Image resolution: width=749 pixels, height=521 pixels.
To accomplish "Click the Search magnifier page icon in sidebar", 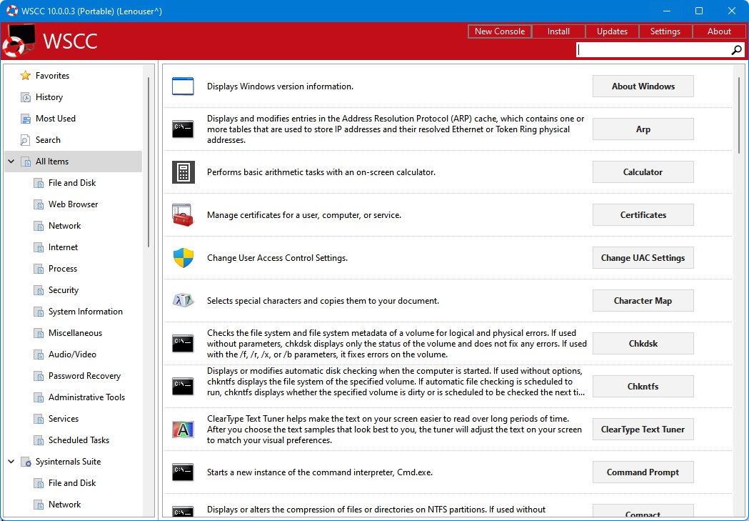I will tap(25, 140).
